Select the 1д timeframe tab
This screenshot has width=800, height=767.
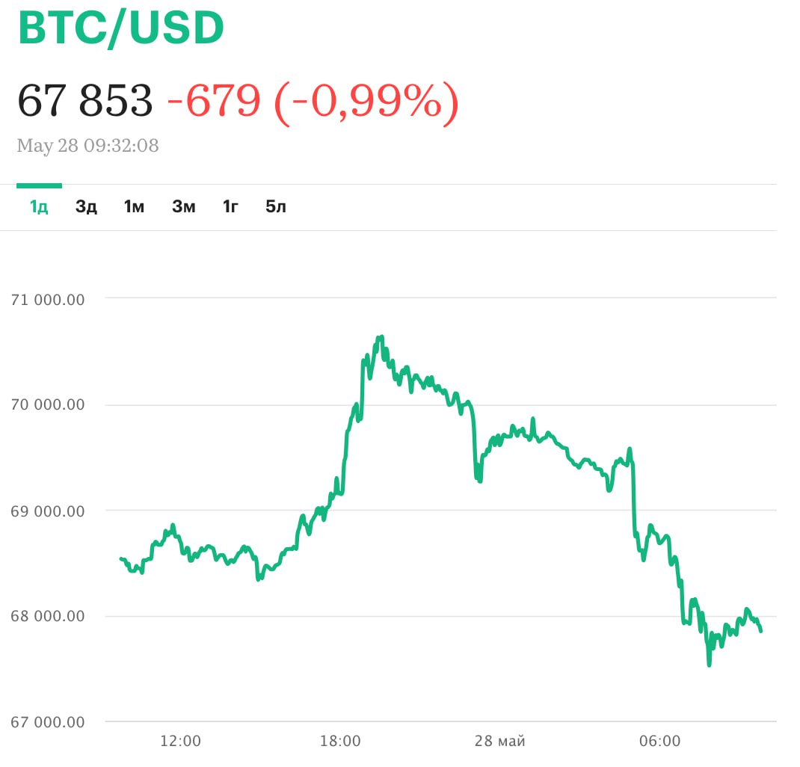click(39, 207)
